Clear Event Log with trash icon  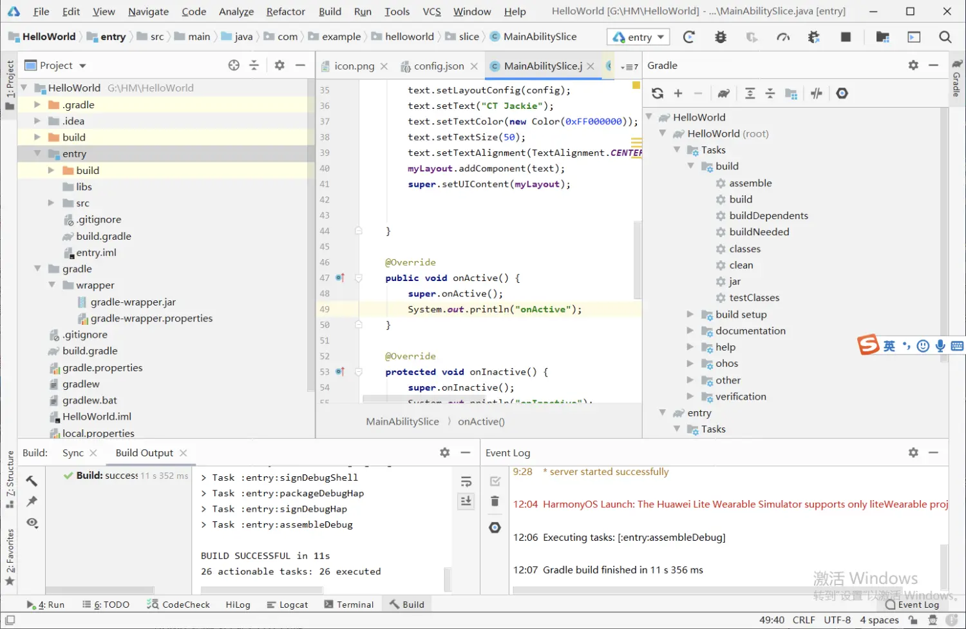(495, 501)
